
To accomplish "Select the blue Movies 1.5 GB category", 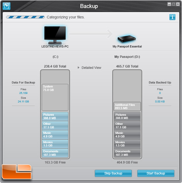I will click(x=55, y=144).
